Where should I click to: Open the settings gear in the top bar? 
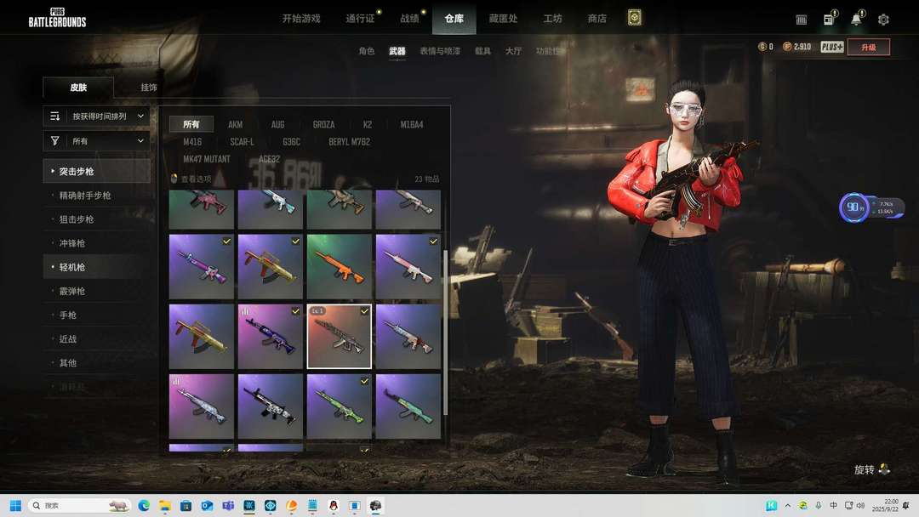click(883, 20)
